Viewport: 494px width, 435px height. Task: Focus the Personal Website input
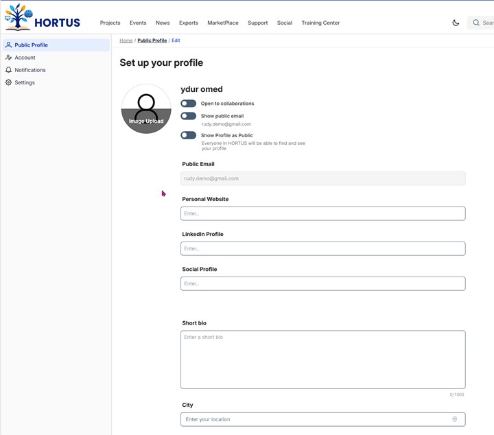(323, 213)
